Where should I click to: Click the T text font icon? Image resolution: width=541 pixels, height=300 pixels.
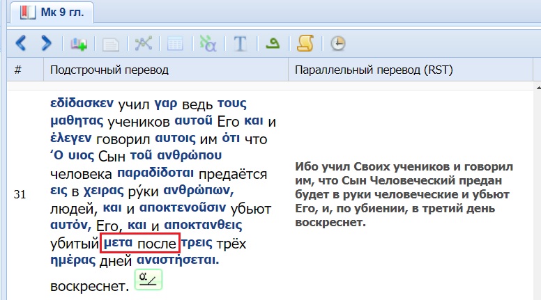pyautogui.click(x=241, y=44)
